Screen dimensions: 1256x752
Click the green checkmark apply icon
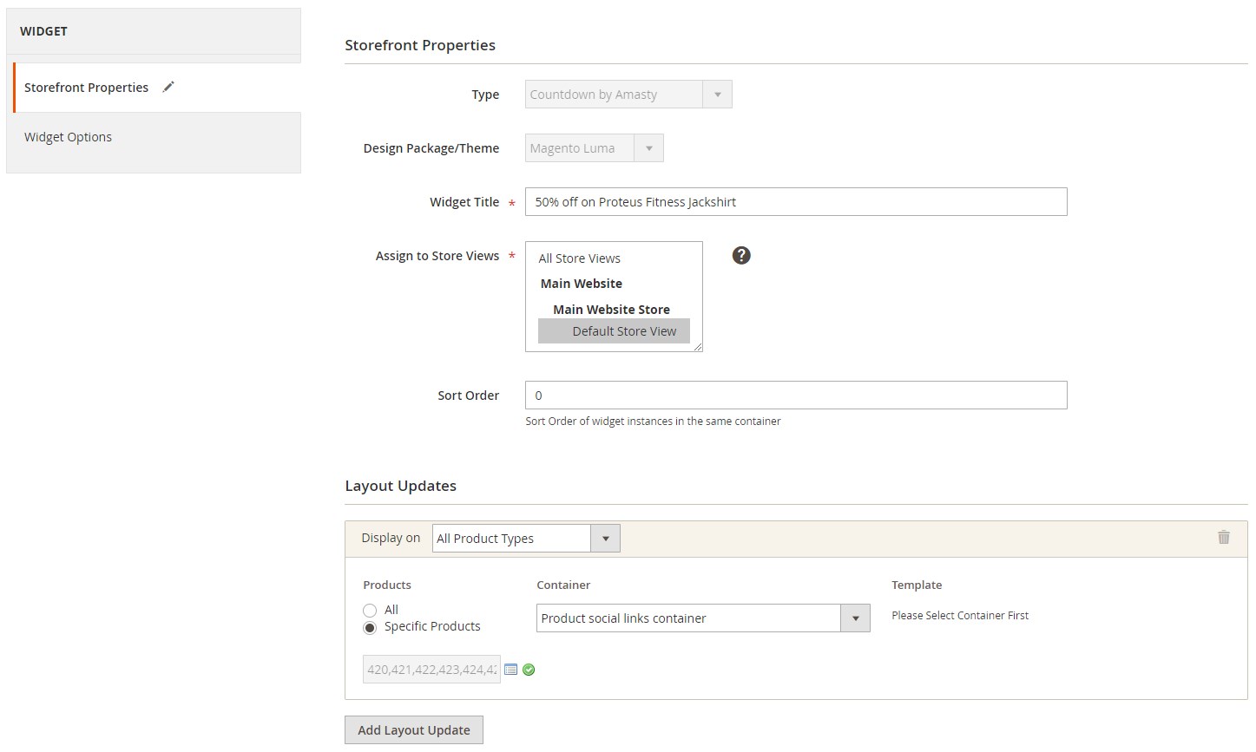[529, 670]
